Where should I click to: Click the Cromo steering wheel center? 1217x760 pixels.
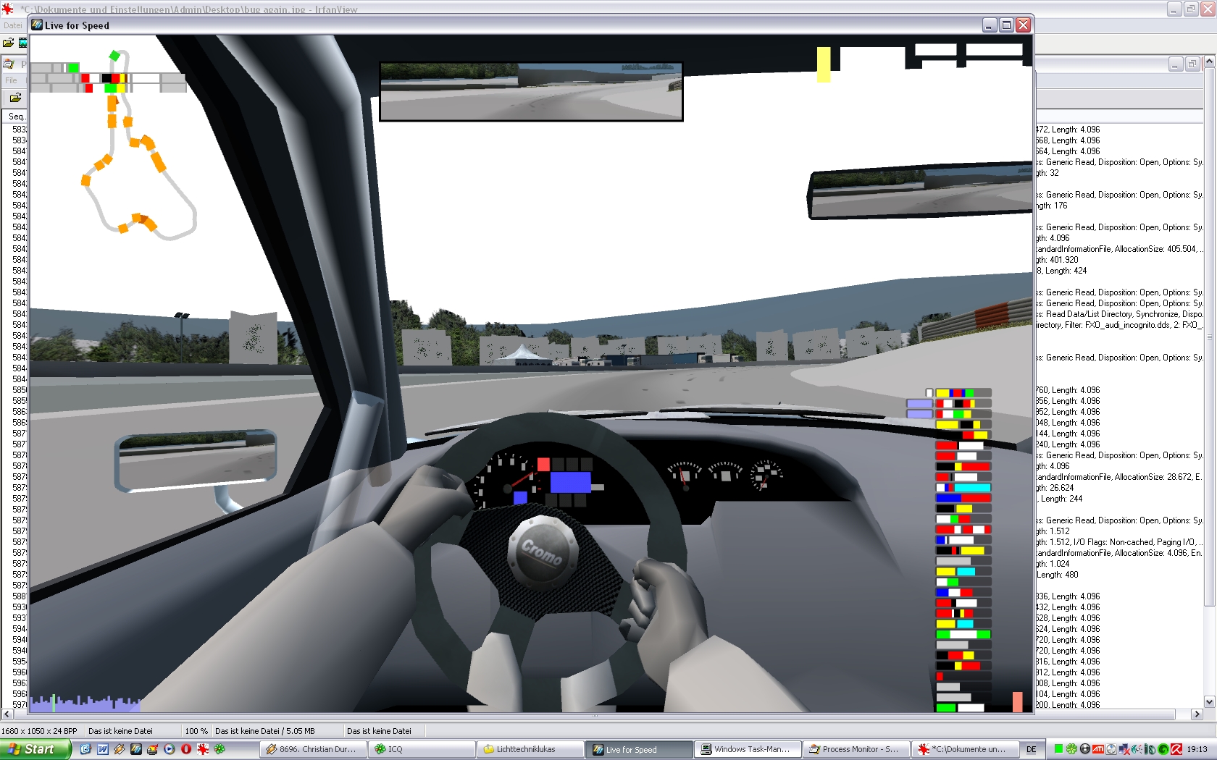pos(541,552)
